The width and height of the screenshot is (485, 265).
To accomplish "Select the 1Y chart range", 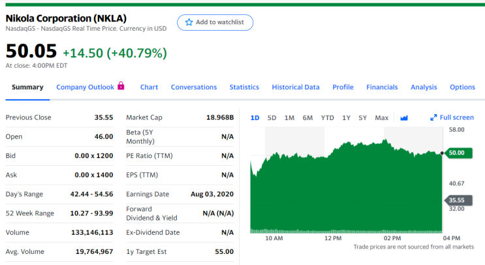I will (x=346, y=117).
